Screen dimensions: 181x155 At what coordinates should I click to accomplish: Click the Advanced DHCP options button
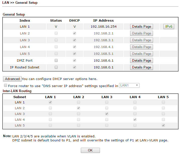12,79
